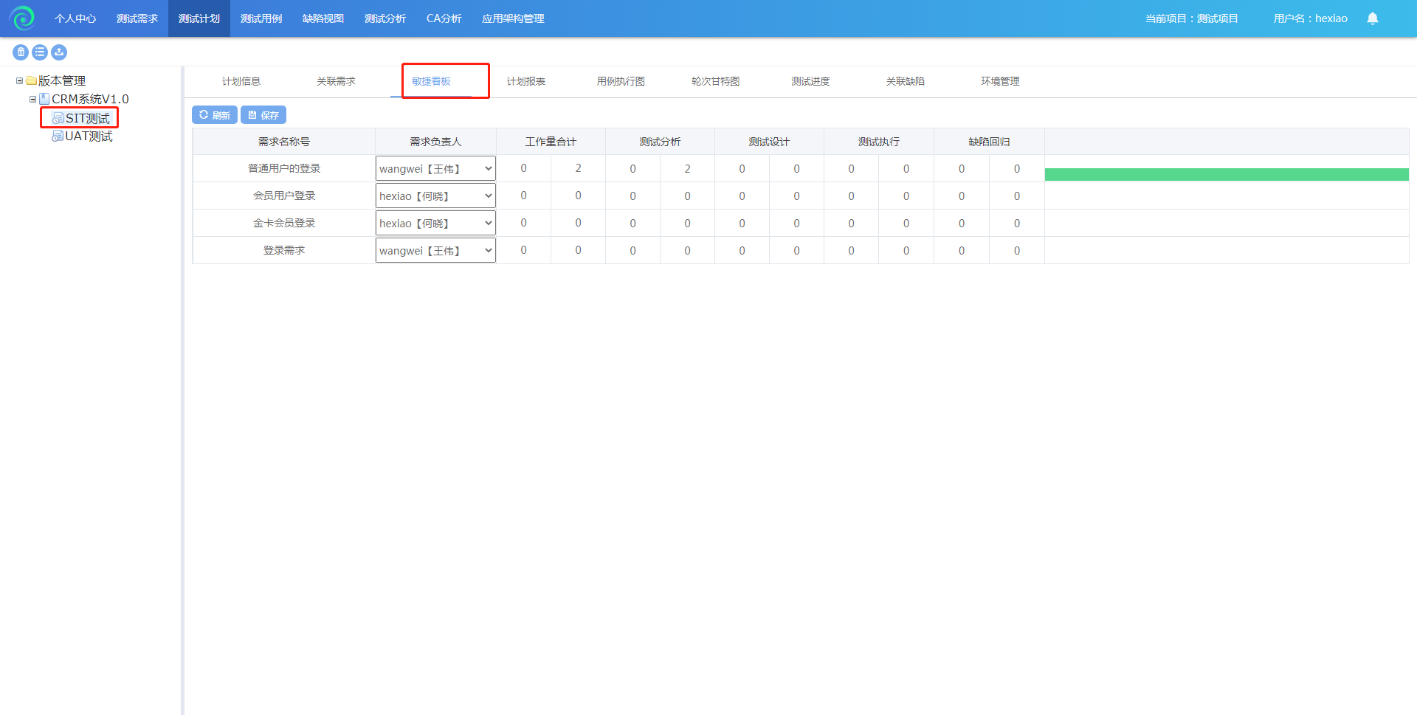Click the upload export round icon

coord(59,52)
